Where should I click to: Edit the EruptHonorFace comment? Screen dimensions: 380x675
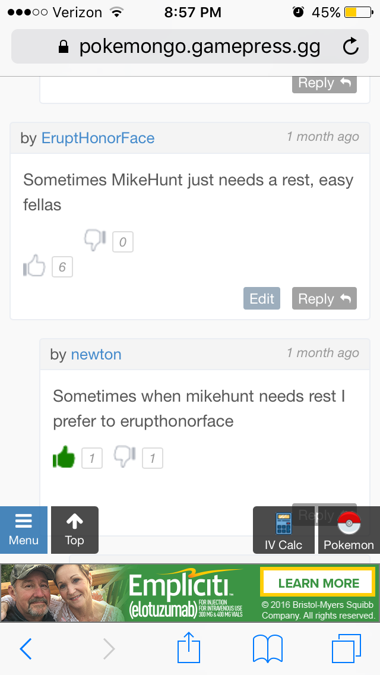click(x=262, y=298)
